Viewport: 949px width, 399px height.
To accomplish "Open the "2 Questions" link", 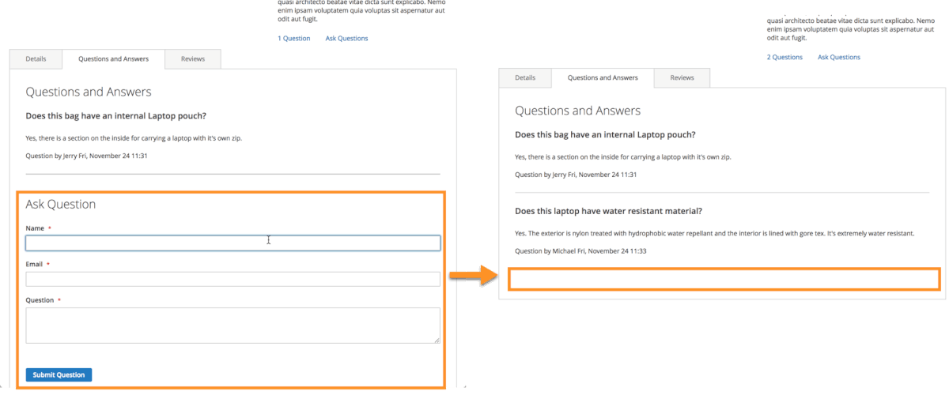I will coord(785,58).
